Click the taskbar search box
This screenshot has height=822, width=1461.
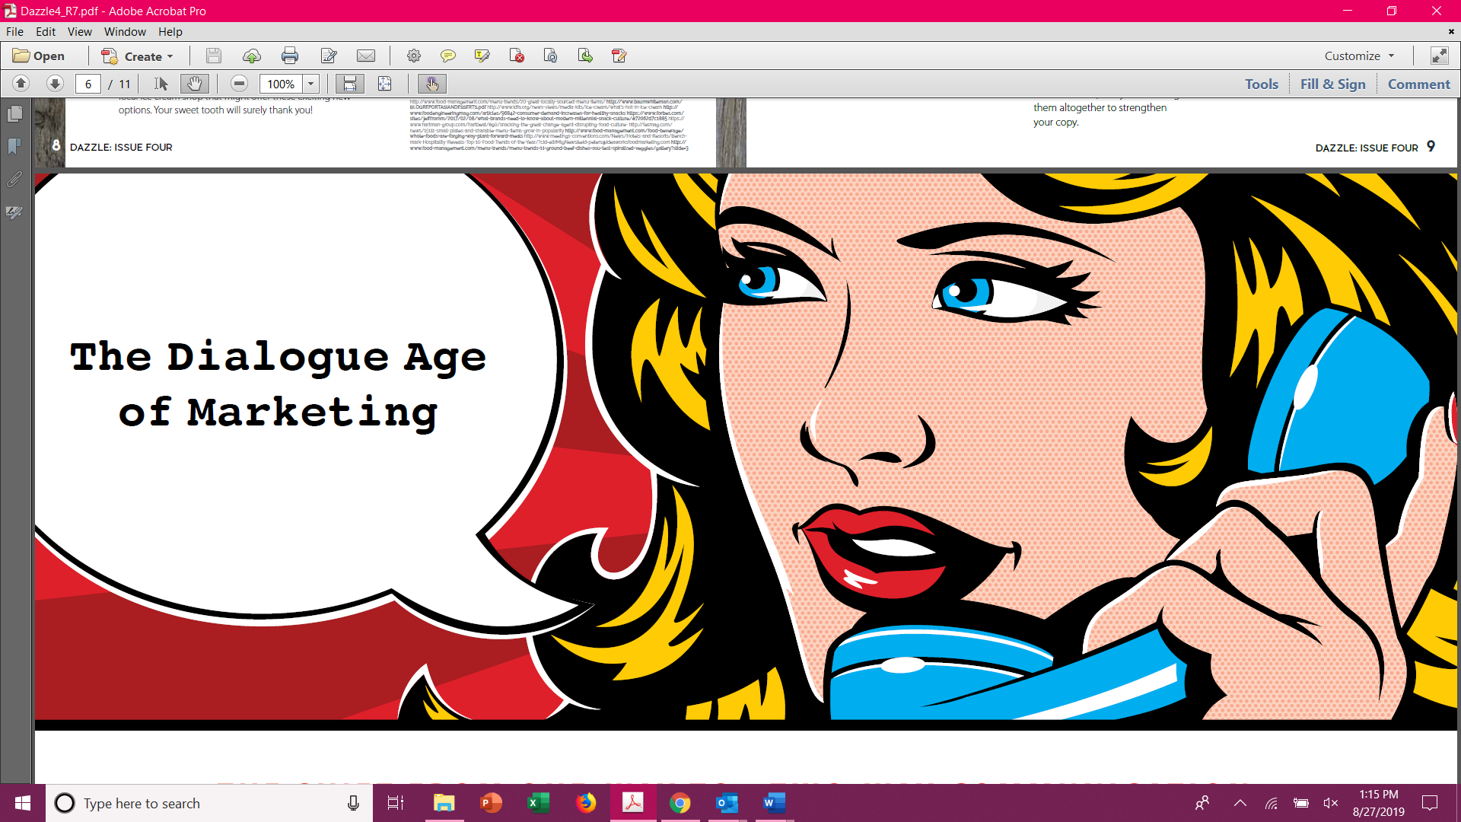(209, 803)
